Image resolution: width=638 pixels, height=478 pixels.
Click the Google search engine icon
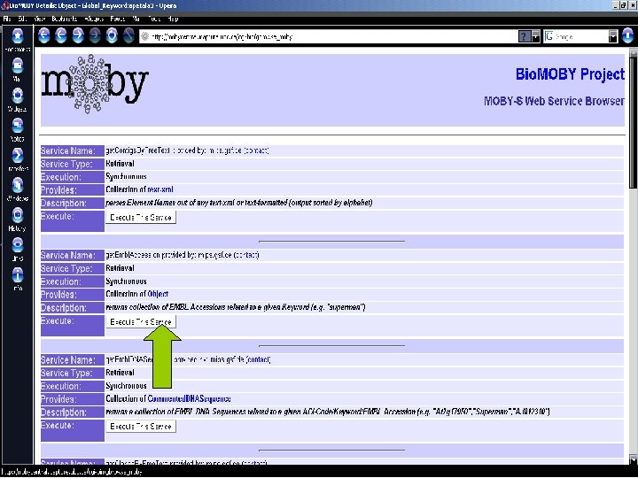click(549, 36)
